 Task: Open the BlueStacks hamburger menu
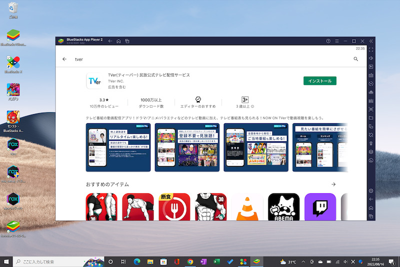pyautogui.click(x=337, y=41)
